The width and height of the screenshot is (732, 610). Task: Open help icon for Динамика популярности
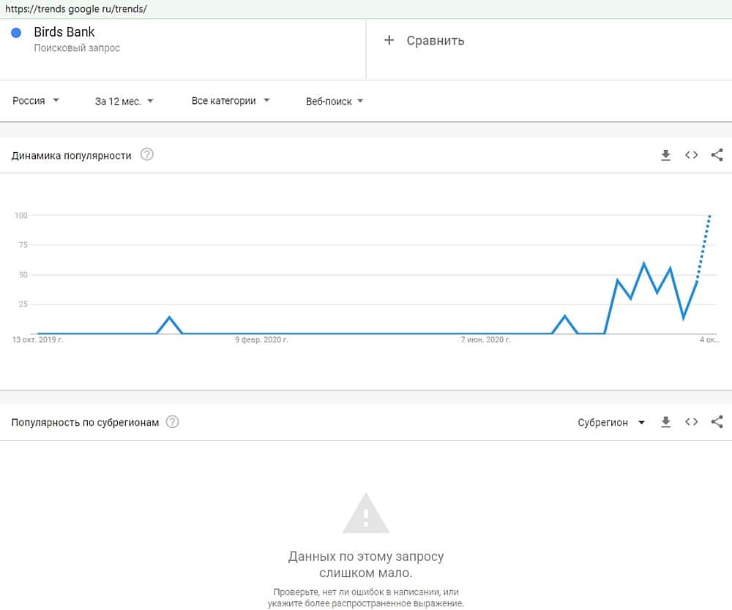[147, 154]
